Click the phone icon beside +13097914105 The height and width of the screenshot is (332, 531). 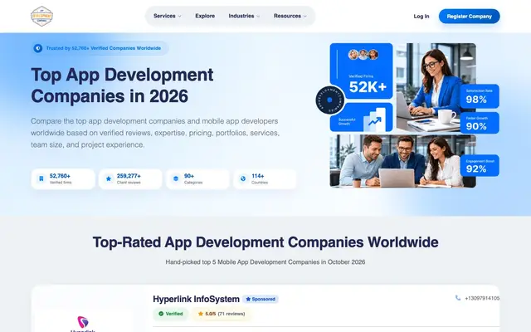(458, 298)
